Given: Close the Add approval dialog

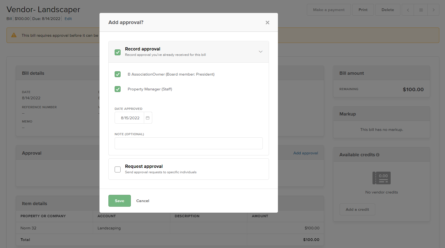Looking at the screenshot, I should [x=267, y=23].
